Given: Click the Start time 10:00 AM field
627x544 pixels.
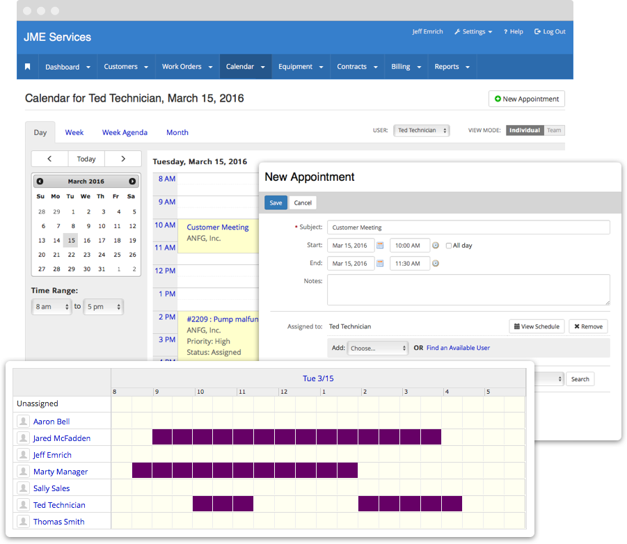Looking at the screenshot, I should click(410, 246).
